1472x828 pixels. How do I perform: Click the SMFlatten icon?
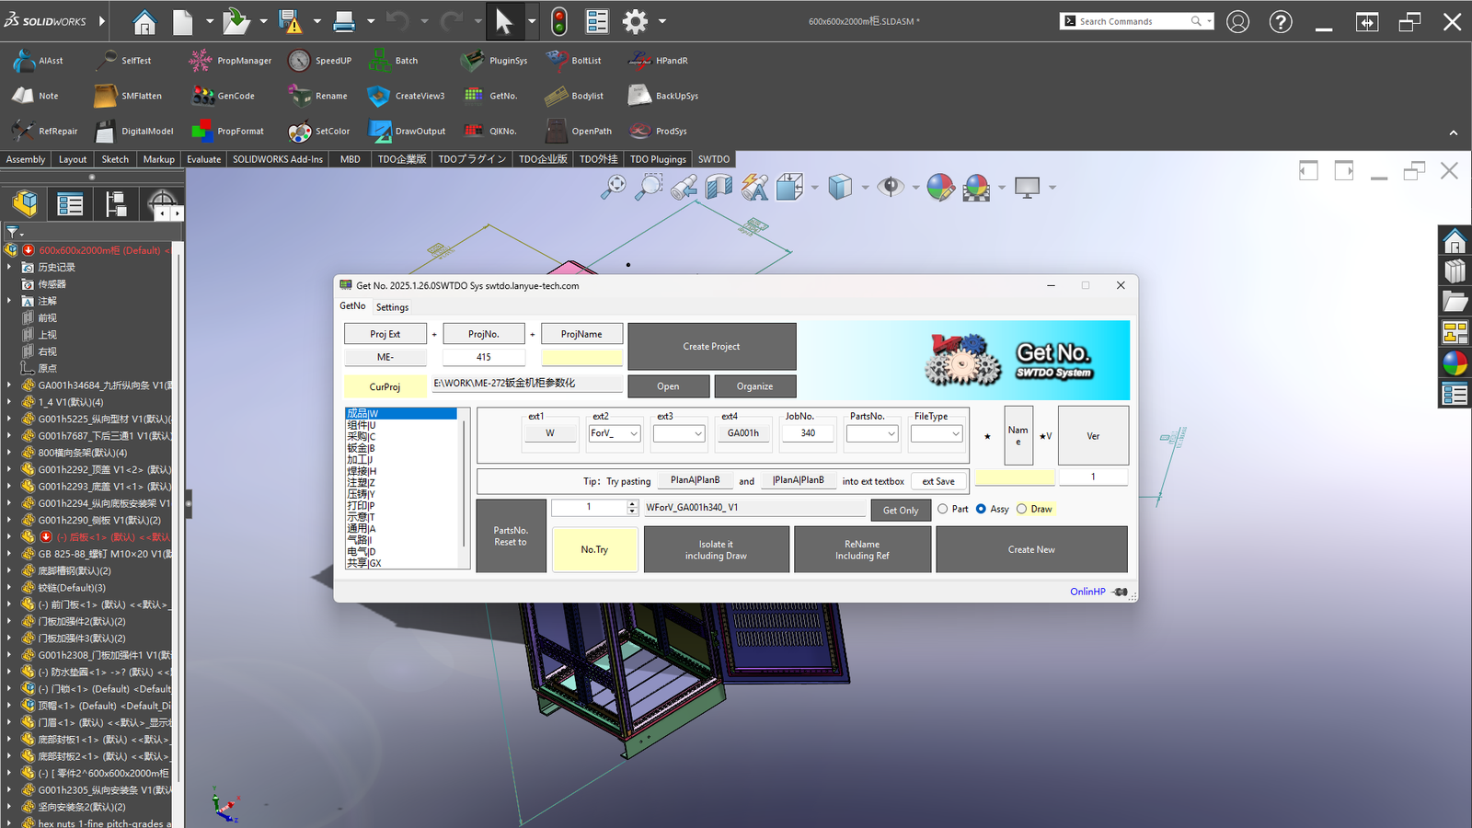[106, 96]
